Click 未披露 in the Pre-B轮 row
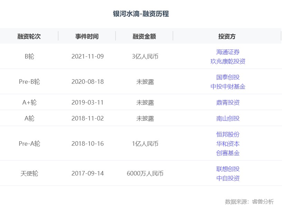The image size is (282, 216). pos(145,82)
